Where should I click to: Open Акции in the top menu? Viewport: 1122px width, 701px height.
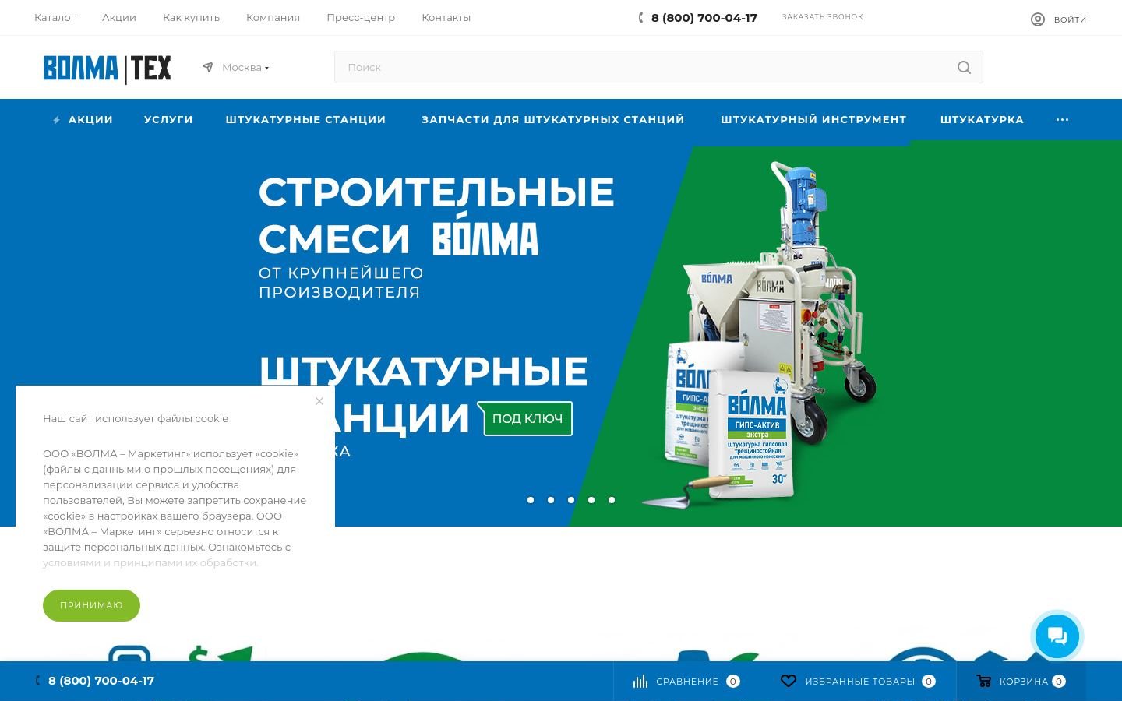[x=119, y=17]
